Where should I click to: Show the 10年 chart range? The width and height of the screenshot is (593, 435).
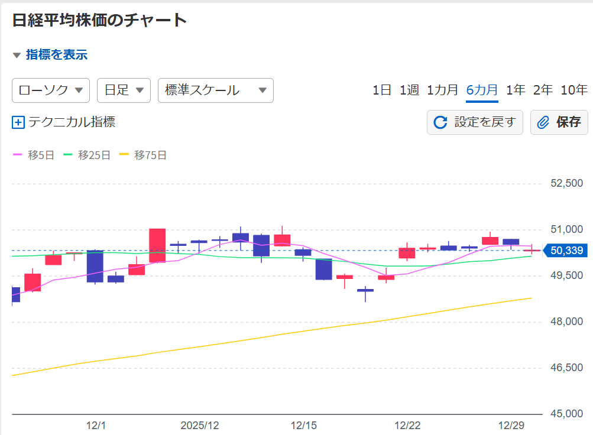click(573, 90)
